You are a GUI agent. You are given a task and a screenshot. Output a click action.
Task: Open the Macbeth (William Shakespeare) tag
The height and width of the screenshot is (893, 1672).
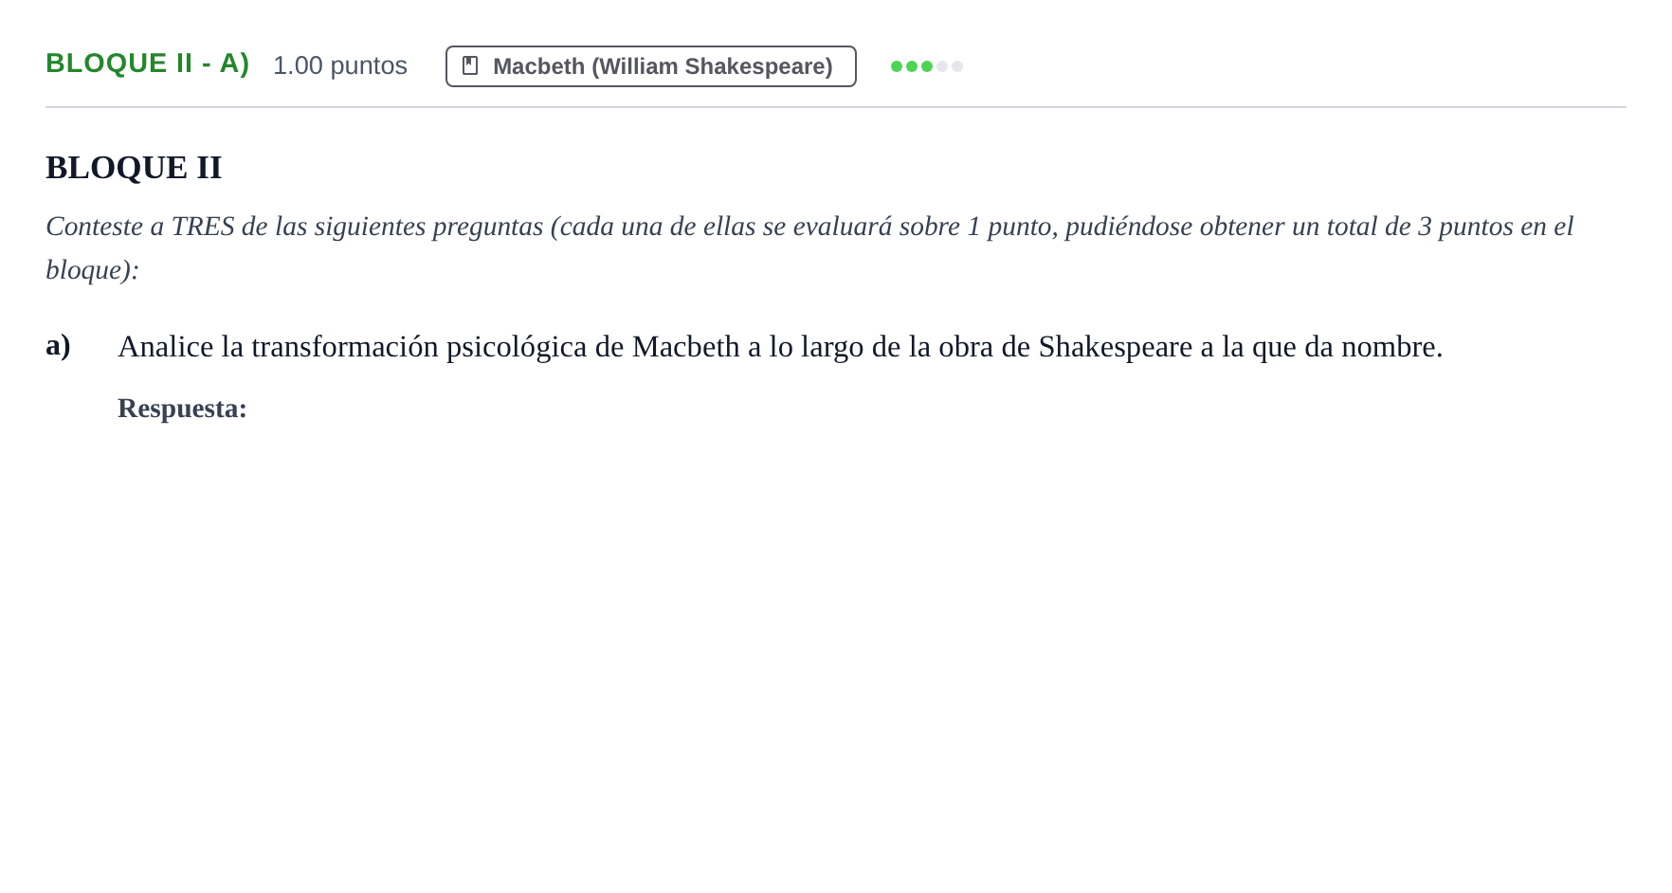click(x=651, y=66)
